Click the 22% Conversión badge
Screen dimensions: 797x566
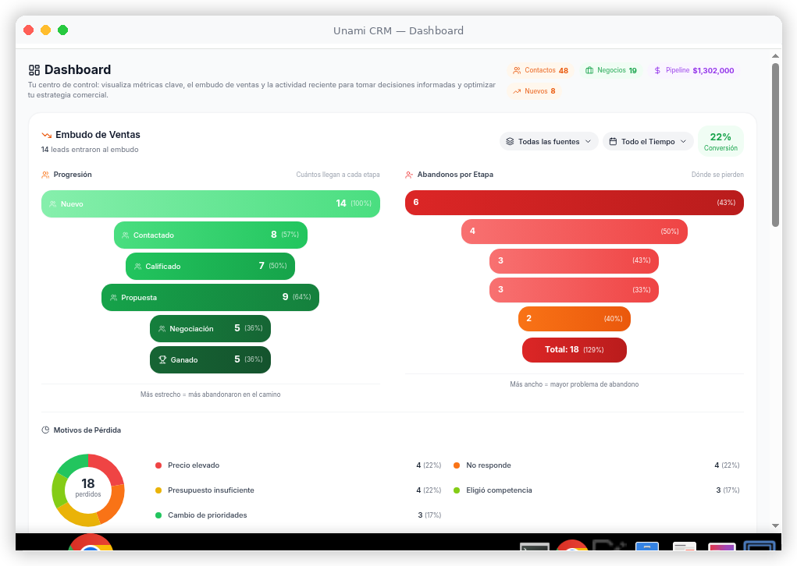[x=721, y=141]
